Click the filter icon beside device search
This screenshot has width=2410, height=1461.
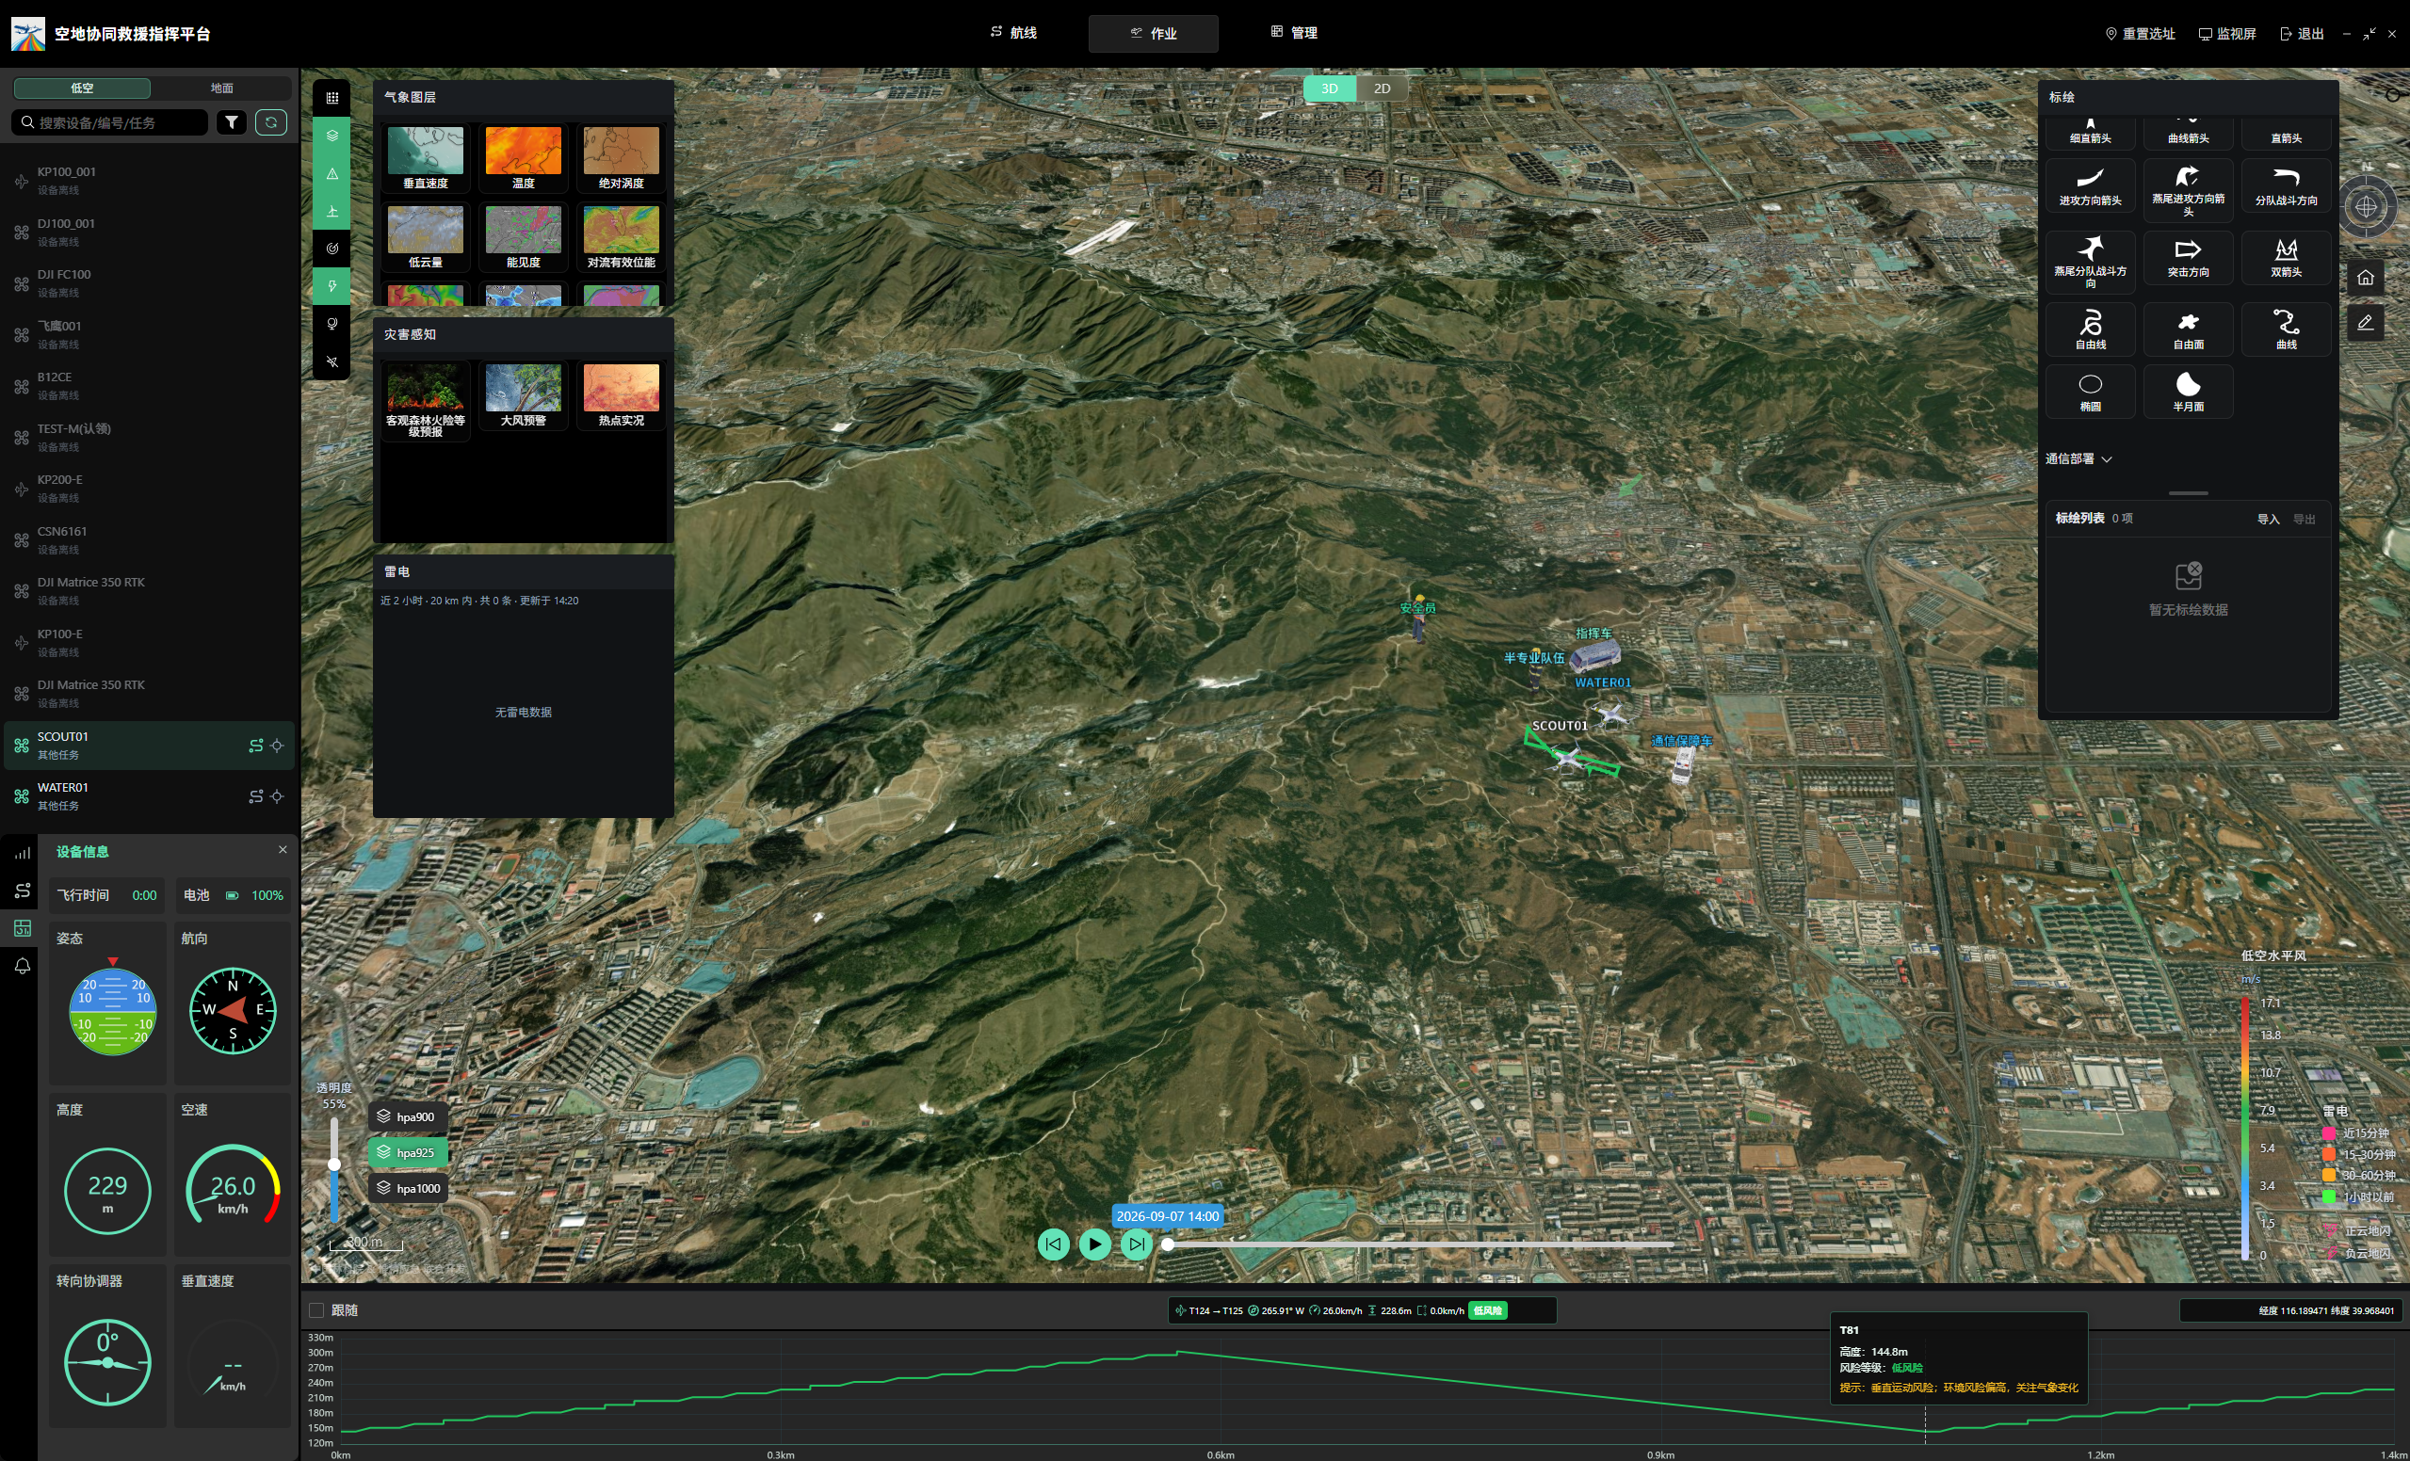click(232, 122)
